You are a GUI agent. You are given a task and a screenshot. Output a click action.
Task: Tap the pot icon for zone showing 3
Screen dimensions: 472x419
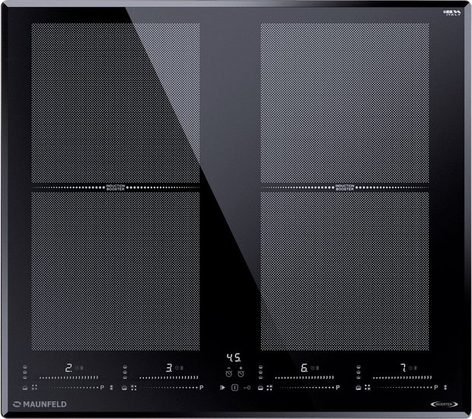pyautogui.click(x=124, y=388)
